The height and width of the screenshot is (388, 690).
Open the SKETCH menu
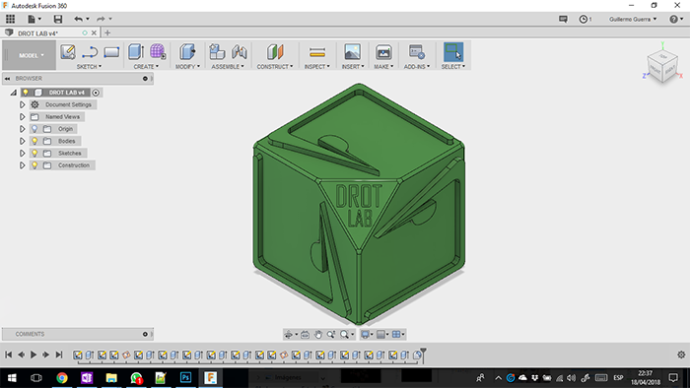(x=89, y=66)
